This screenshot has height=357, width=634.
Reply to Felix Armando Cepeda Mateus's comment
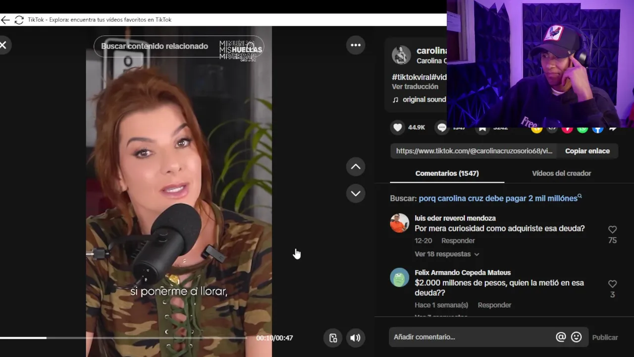coord(494,305)
